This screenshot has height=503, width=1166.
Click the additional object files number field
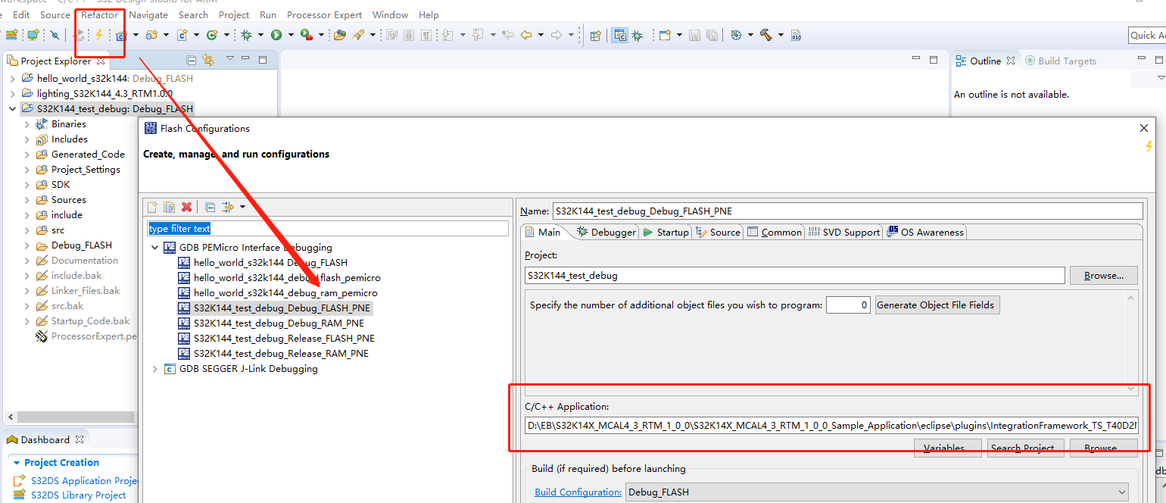tap(848, 305)
